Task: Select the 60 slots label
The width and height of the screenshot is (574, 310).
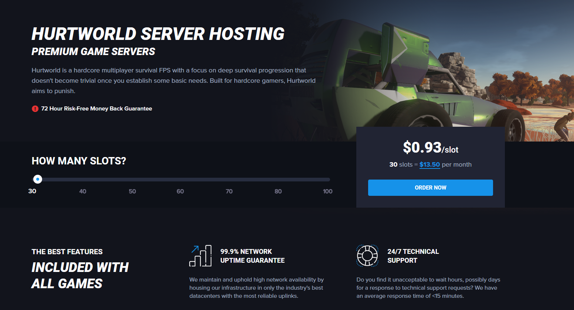Action: click(x=180, y=191)
